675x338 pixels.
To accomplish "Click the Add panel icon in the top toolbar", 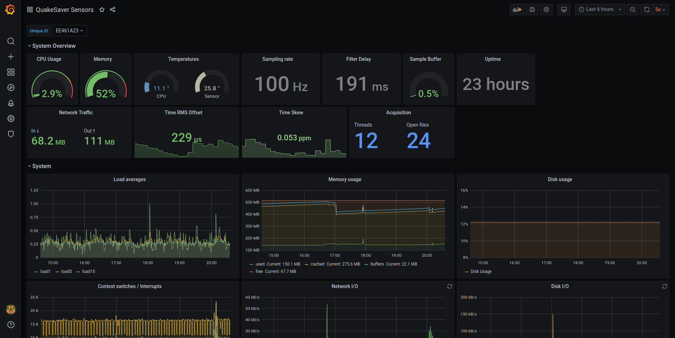I will tap(517, 9).
